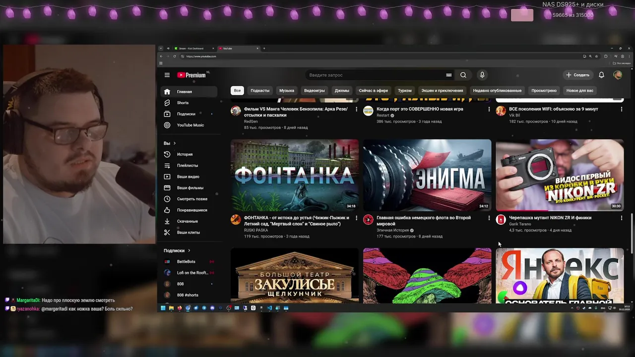Open the notifications bell
Image resolution: width=635 pixels, height=357 pixels.
click(x=601, y=75)
